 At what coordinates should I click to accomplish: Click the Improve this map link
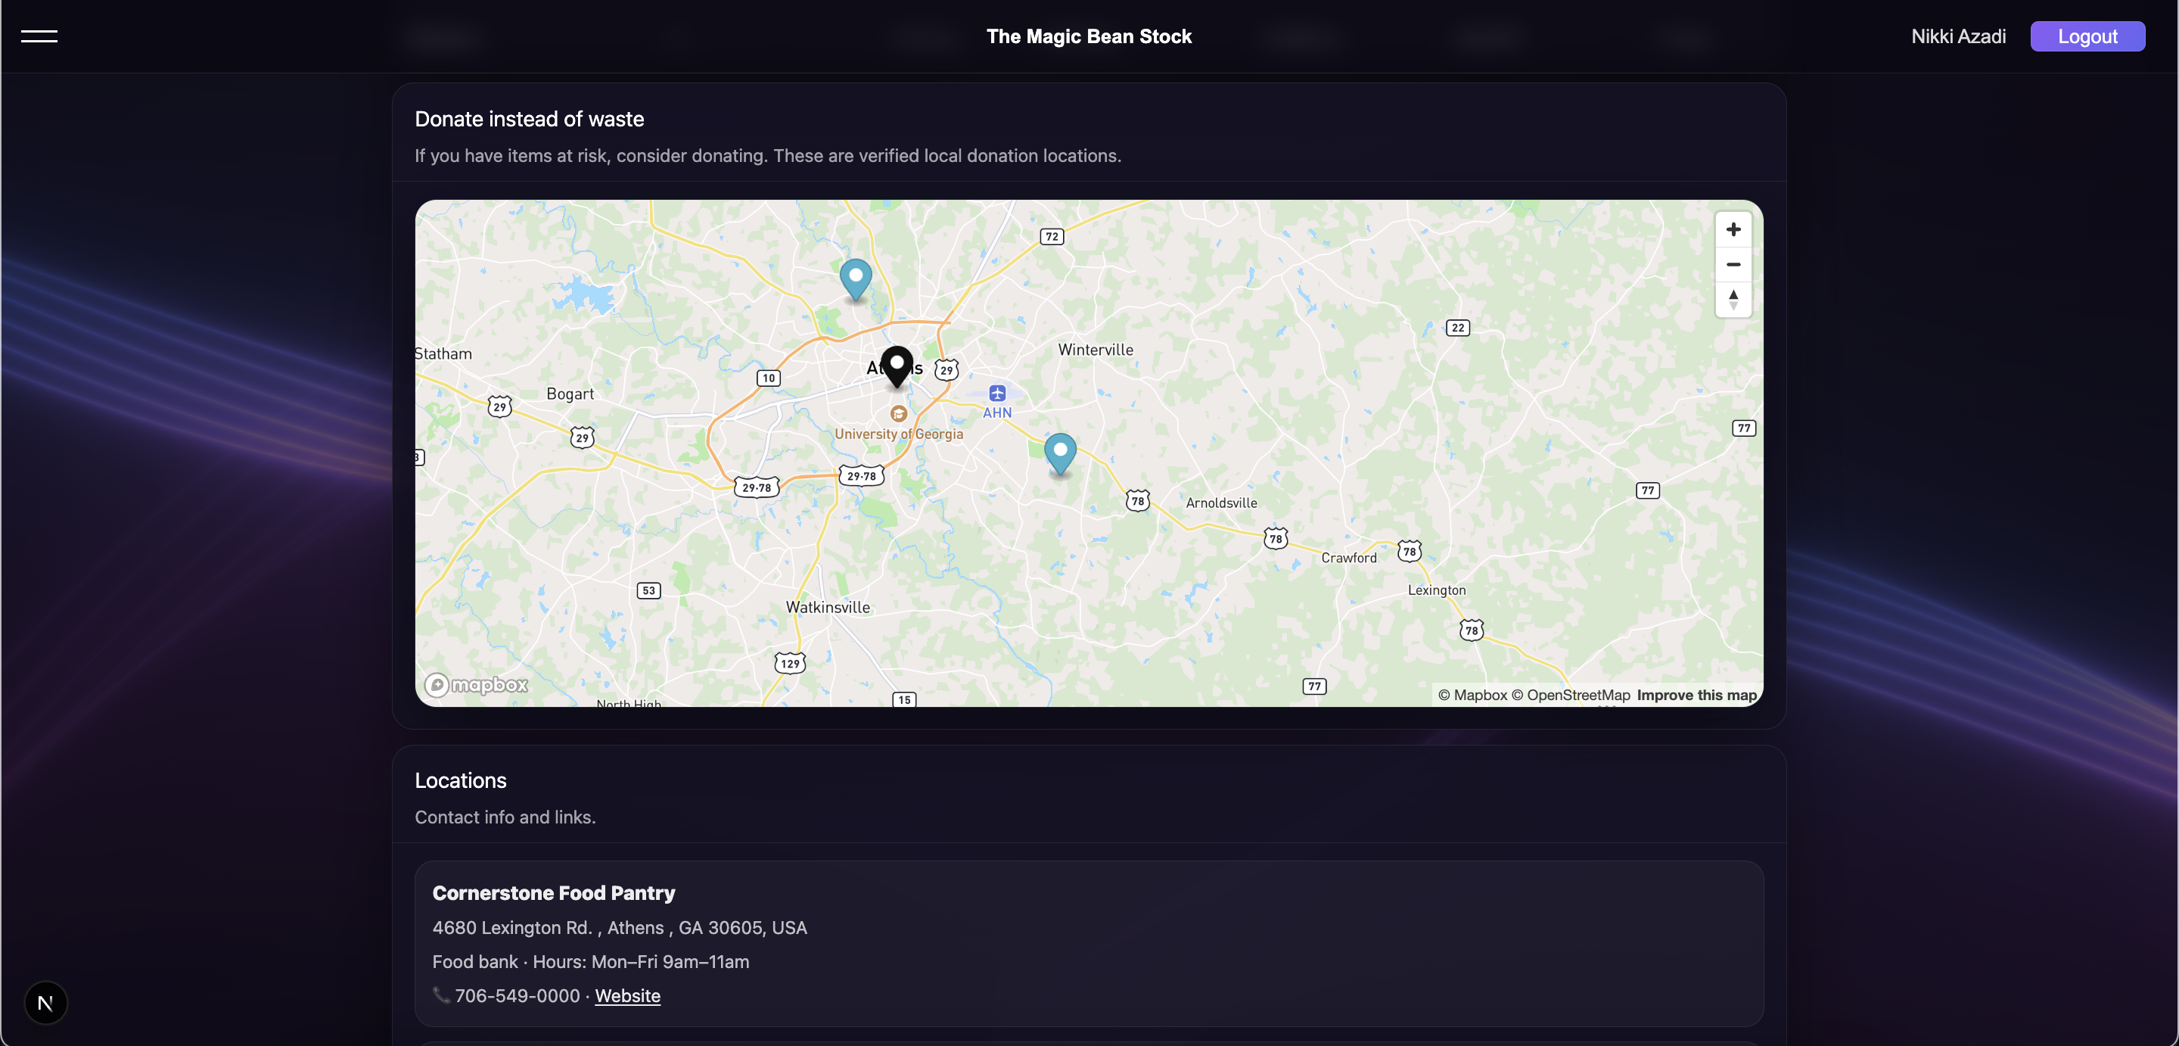1696,695
